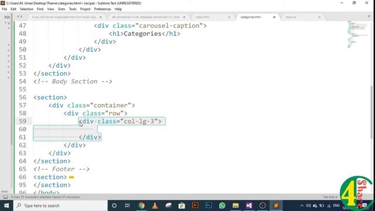375x211 pixels.
Task: Click the 'col-lg-3' class value
Action: click(139, 121)
